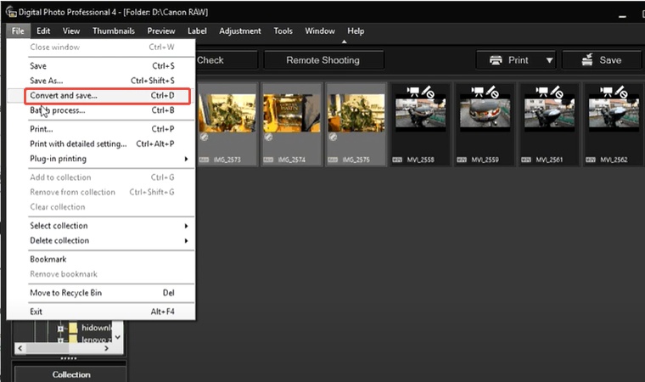645x382 pixels.
Task: Click the file type badge beside MVI_2562
Action: (591, 160)
